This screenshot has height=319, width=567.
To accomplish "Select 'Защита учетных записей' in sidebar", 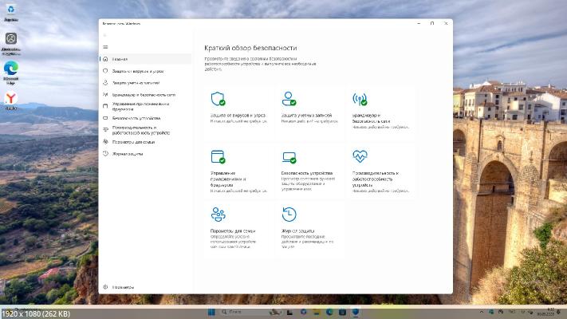I will click(x=136, y=83).
